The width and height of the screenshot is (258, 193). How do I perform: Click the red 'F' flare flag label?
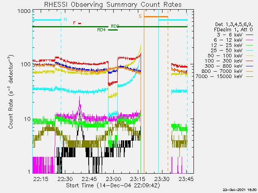(x=74, y=23)
